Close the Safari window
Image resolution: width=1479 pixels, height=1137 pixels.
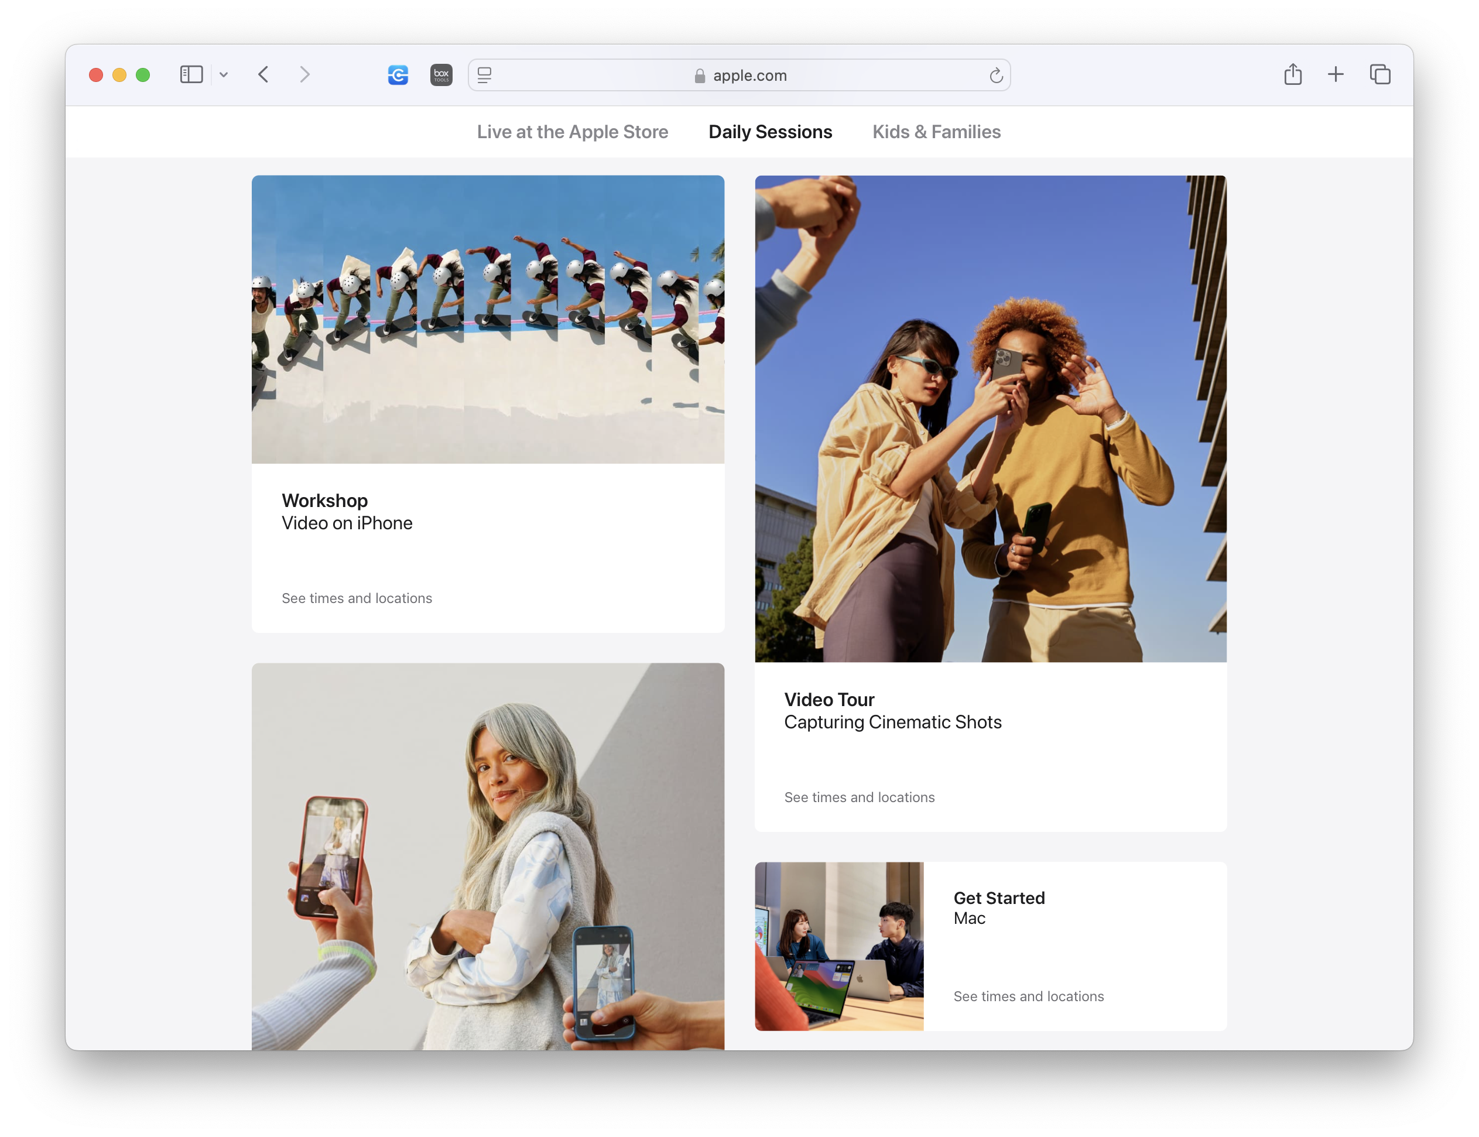pos(96,75)
